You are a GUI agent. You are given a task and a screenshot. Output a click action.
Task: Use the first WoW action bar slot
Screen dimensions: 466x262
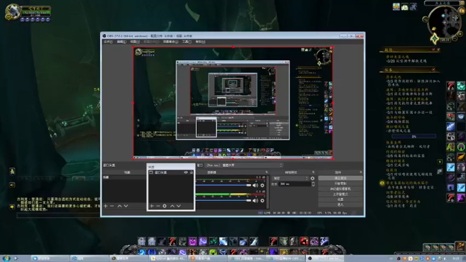coord(142,241)
